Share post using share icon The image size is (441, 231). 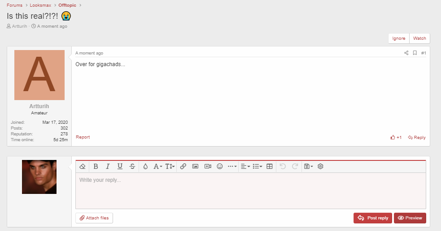tap(406, 53)
